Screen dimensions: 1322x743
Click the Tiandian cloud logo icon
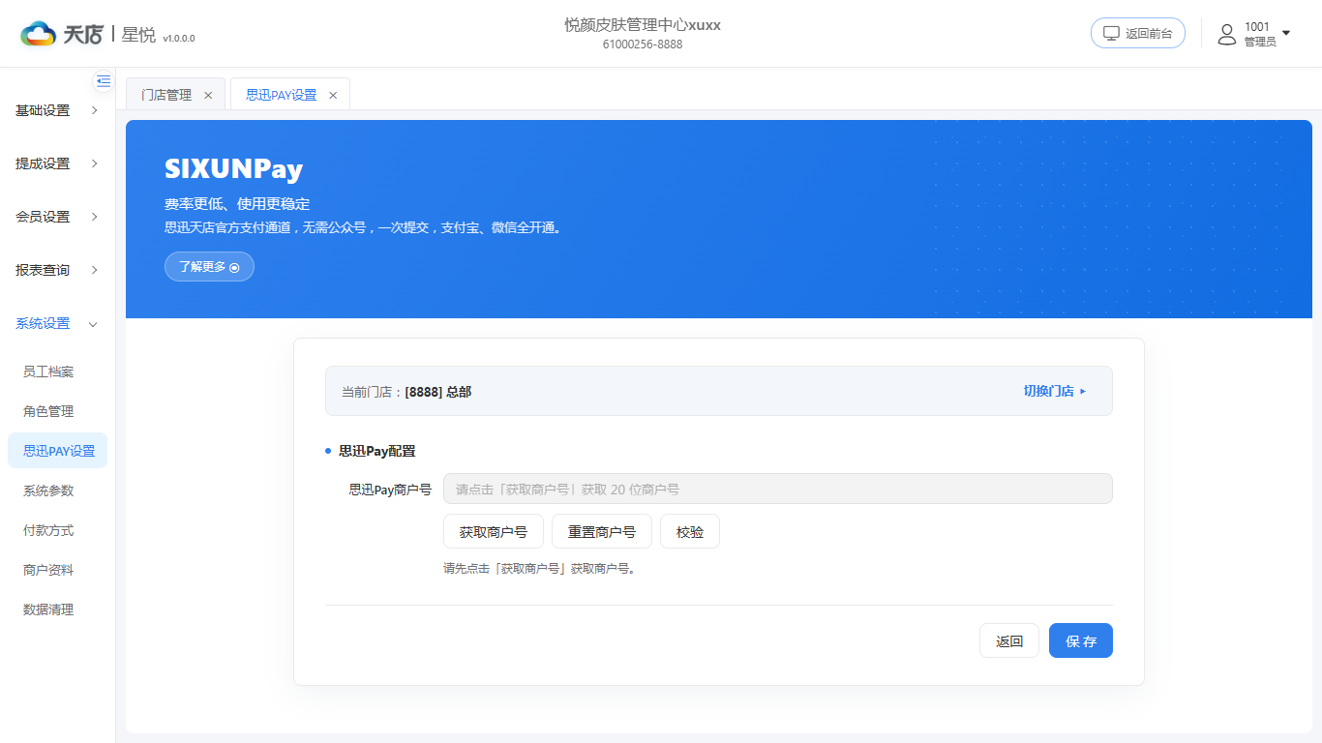[x=39, y=34]
